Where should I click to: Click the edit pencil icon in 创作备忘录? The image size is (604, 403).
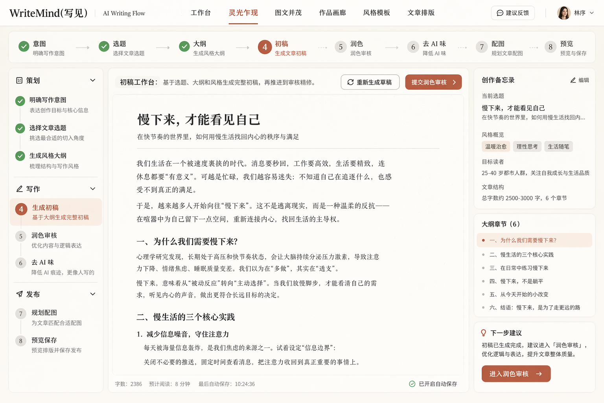(573, 80)
